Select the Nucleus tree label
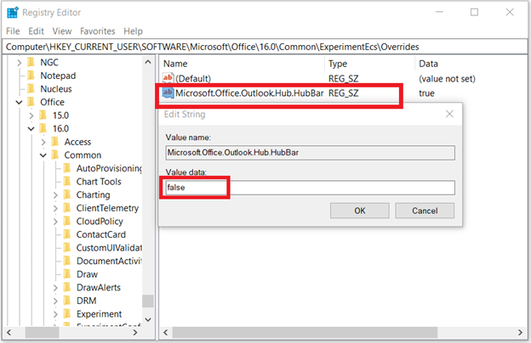This screenshot has height=343, width=531. pos(56,89)
